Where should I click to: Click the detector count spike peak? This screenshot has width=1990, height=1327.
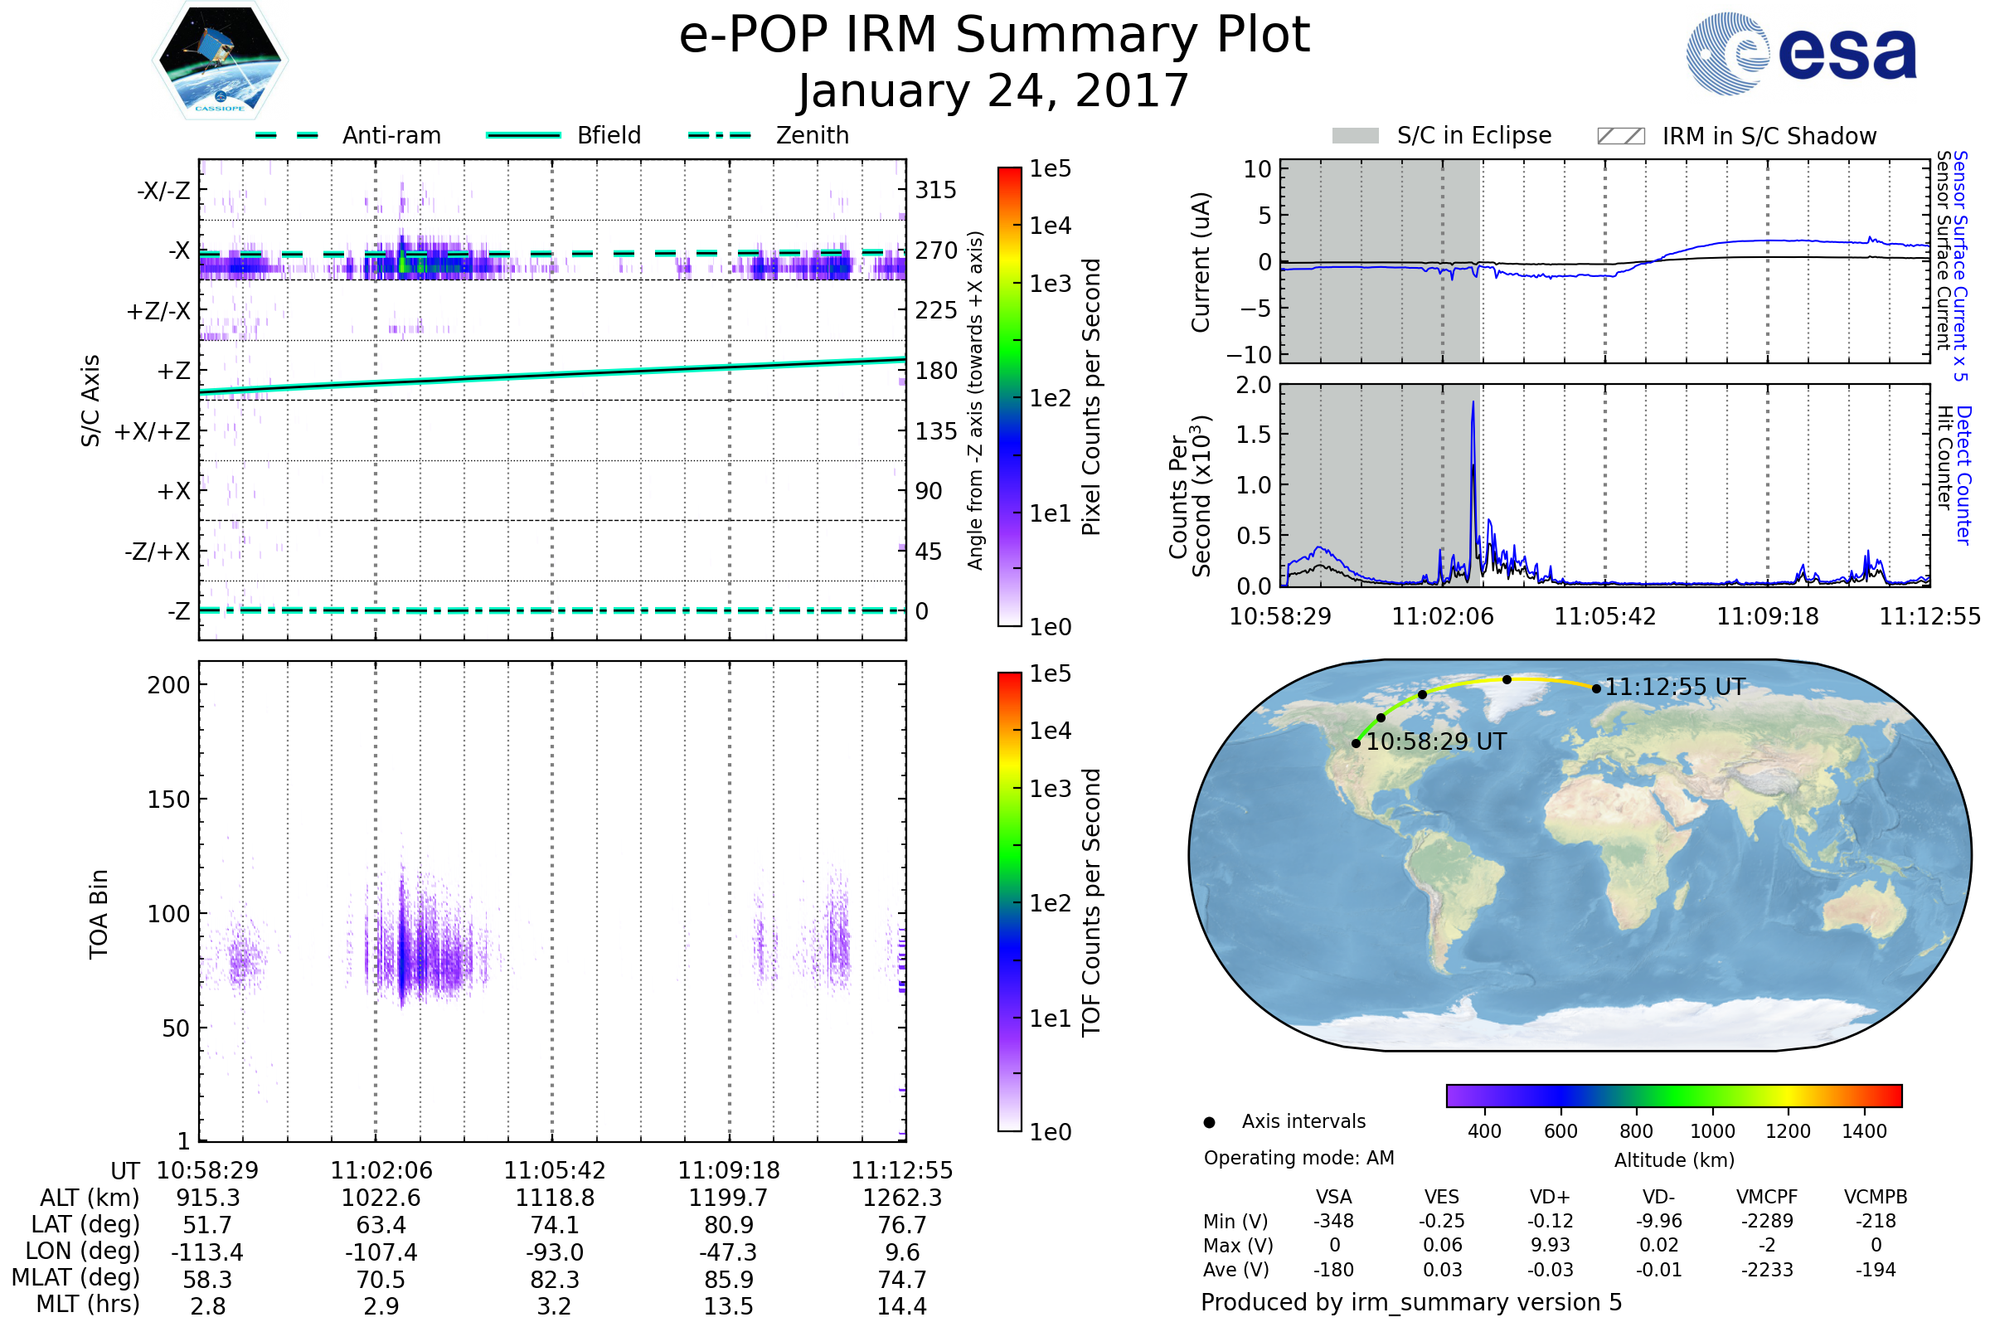click(x=1473, y=404)
